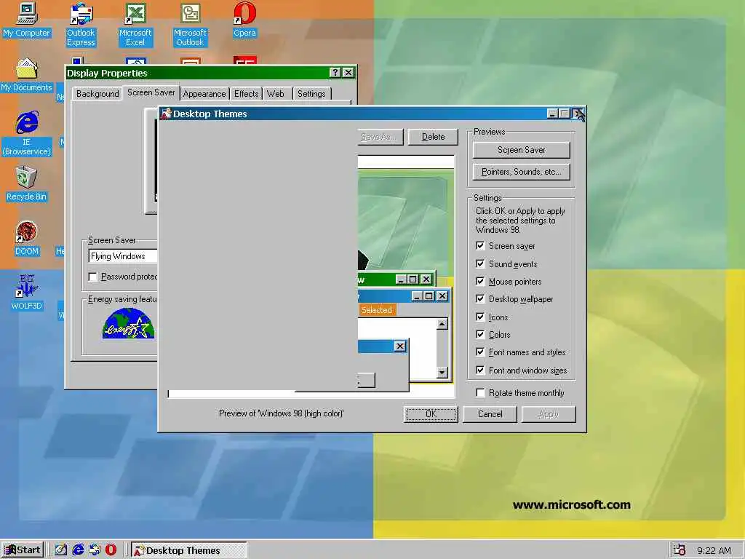Image resolution: width=745 pixels, height=559 pixels.
Task: Open the Flying Windows screen saver dropdown
Action: 122,256
